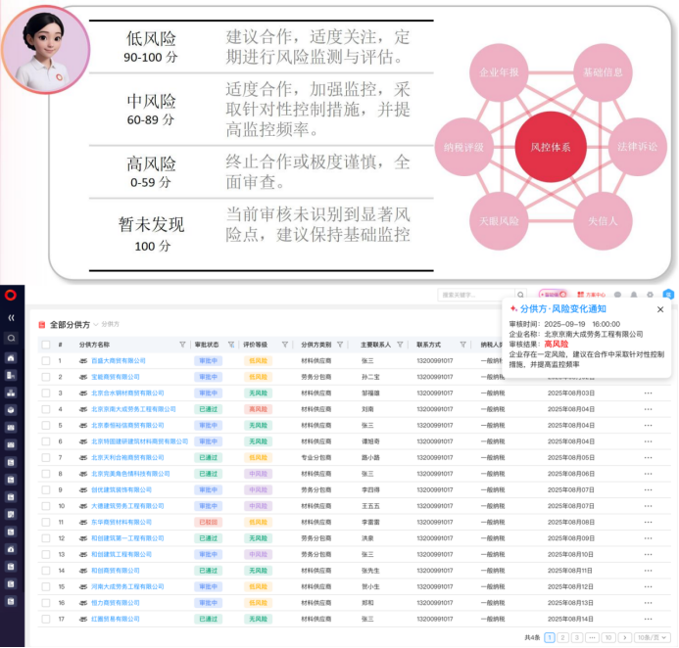Image resolution: width=679 pixels, height=648 pixels.
Task: Click the filter icon on the 分供方名称 column
Action: (x=182, y=345)
